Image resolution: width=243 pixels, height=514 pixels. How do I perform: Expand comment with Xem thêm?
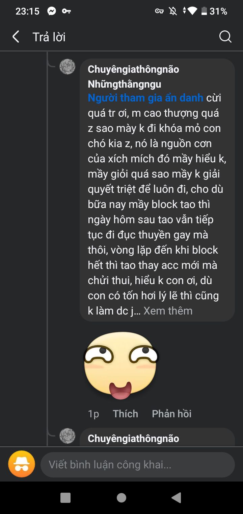(168, 311)
